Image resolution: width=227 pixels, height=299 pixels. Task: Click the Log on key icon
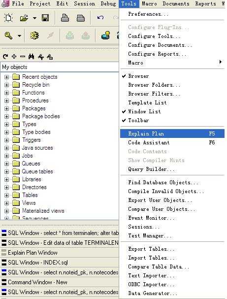[8, 35]
